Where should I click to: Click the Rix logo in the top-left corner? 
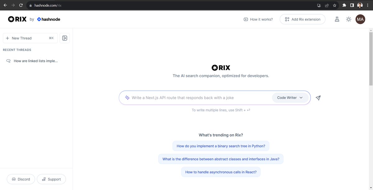pyautogui.click(x=17, y=19)
